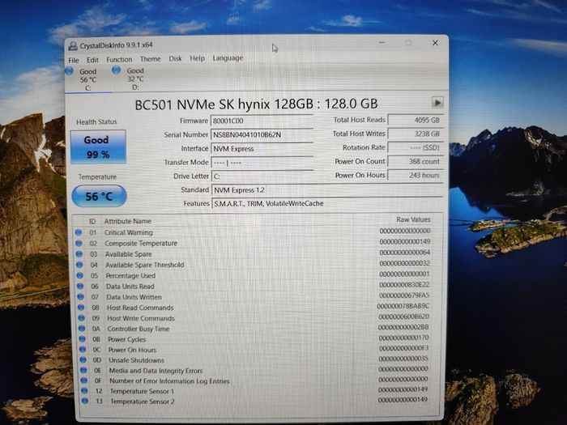Click the status icon for Number of Error Information Log Entries
This screenshot has height=425, width=567.
(x=84, y=380)
